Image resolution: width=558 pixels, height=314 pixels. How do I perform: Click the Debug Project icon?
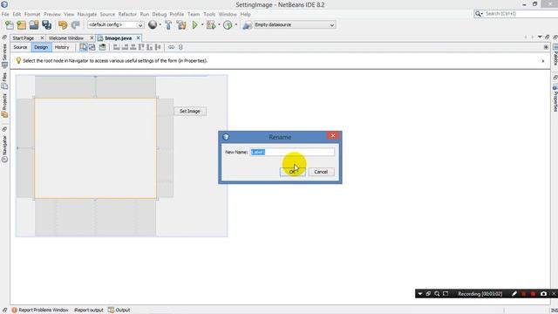211,25
